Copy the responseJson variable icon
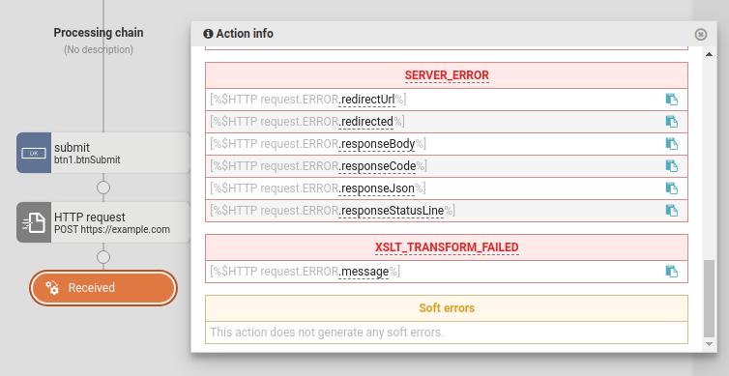The image size is (729, 376). click(x=671, y=188)
